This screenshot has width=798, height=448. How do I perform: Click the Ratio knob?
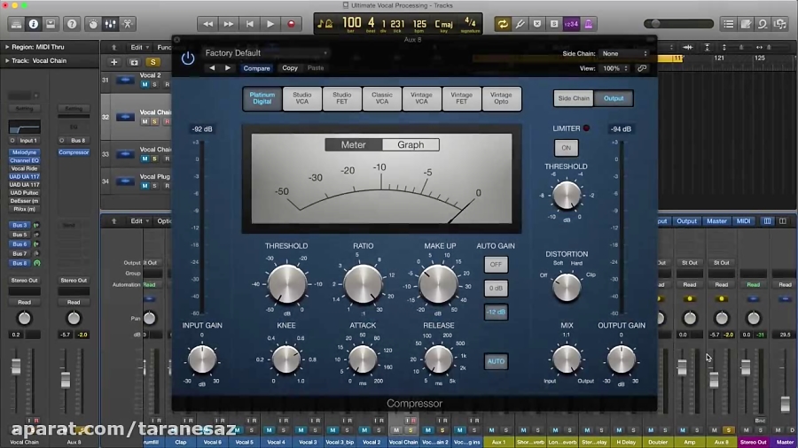[363, 284]
